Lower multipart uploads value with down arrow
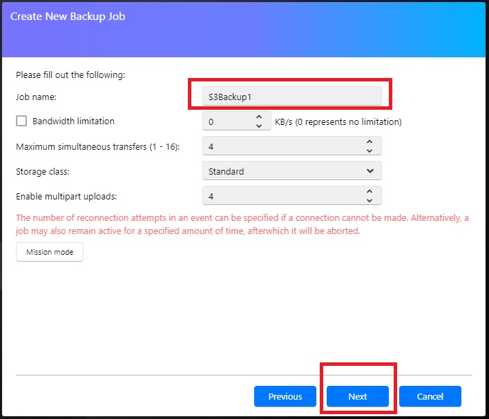Image resolution: width=489 pixels, height=419 pixels. [370, 200]
